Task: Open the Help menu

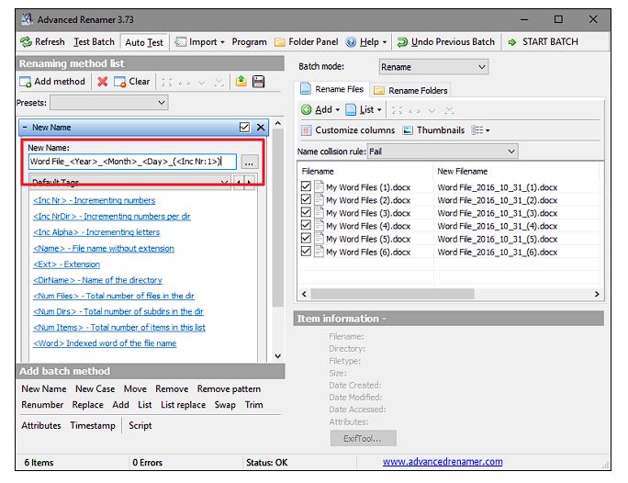Action: click(x=364, y=42)
